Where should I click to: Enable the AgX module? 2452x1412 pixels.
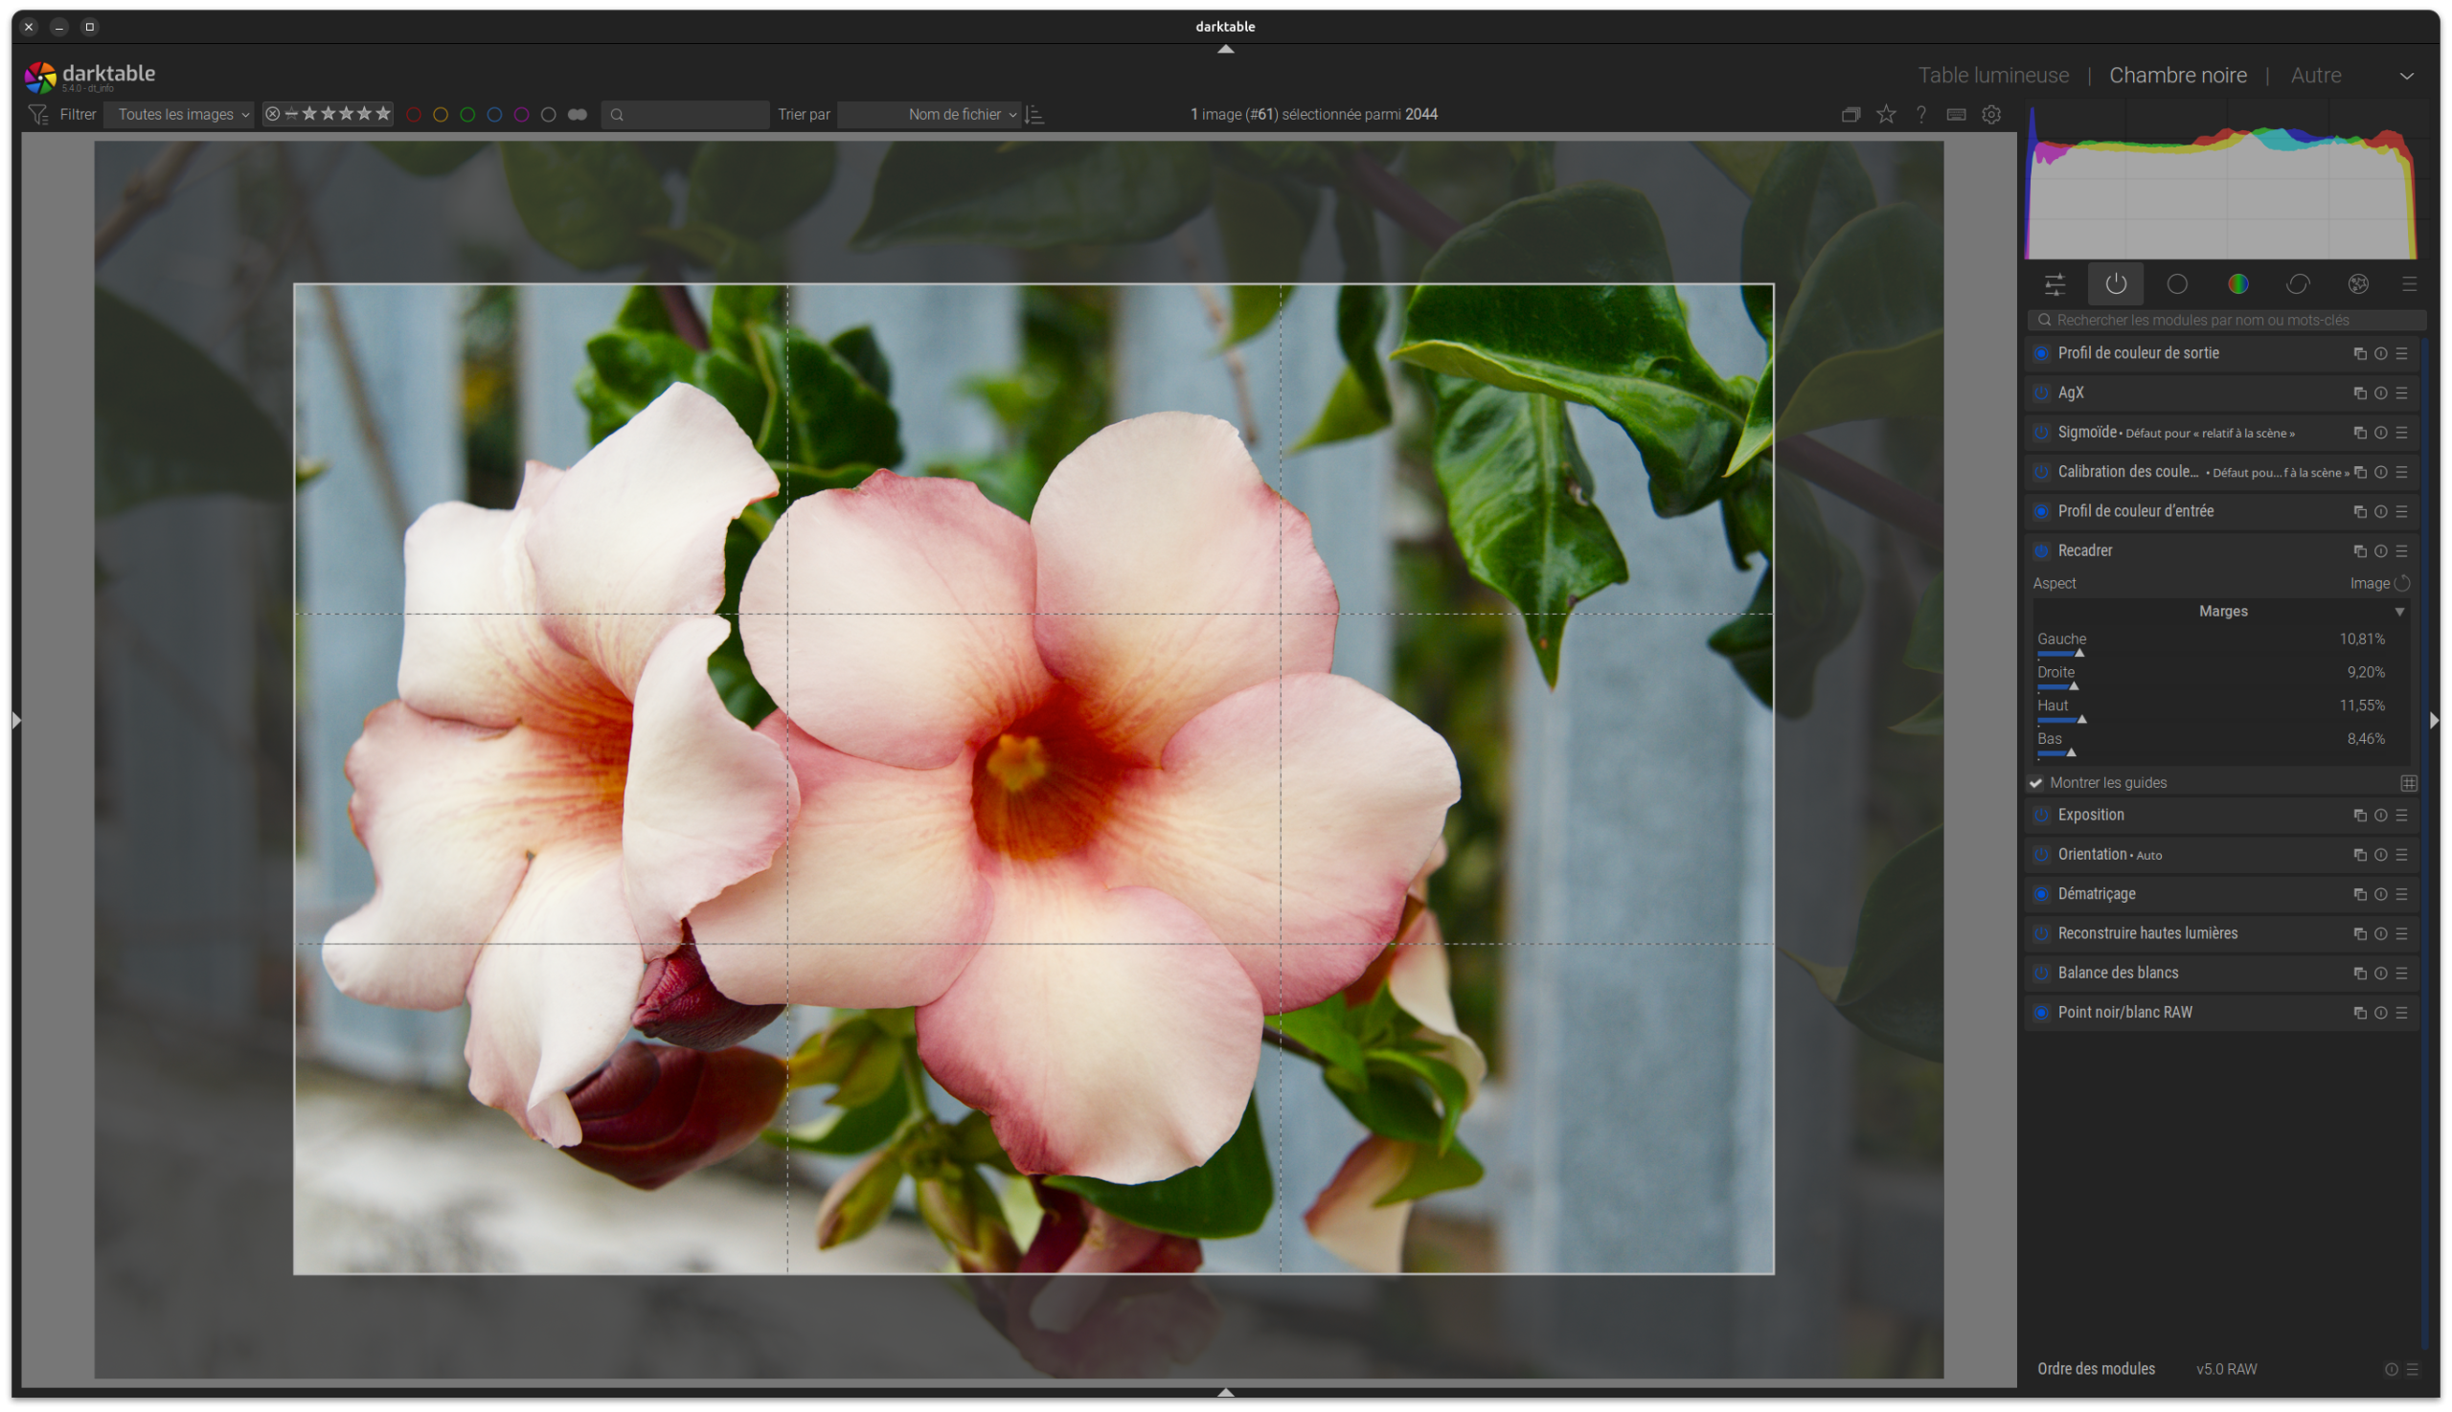2039,392
